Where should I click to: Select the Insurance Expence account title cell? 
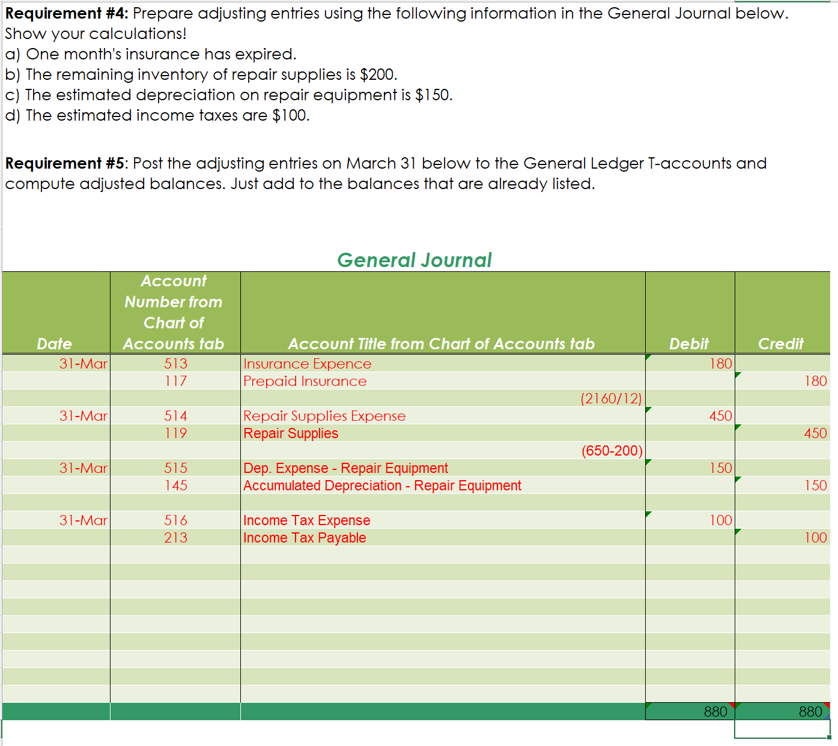308,364
